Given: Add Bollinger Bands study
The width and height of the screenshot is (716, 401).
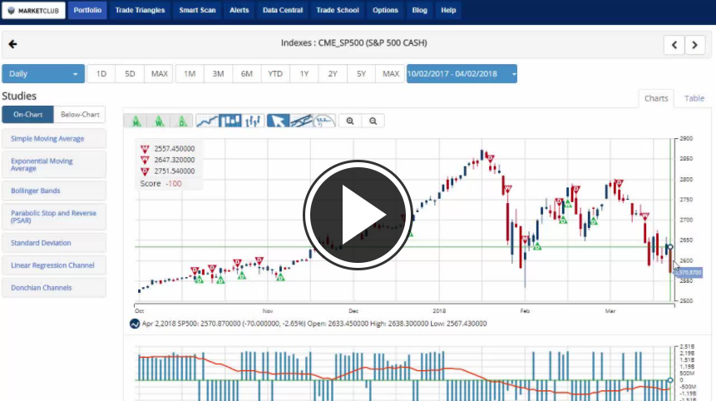Looking at the screenshot, I should click(x=54, y=191).
